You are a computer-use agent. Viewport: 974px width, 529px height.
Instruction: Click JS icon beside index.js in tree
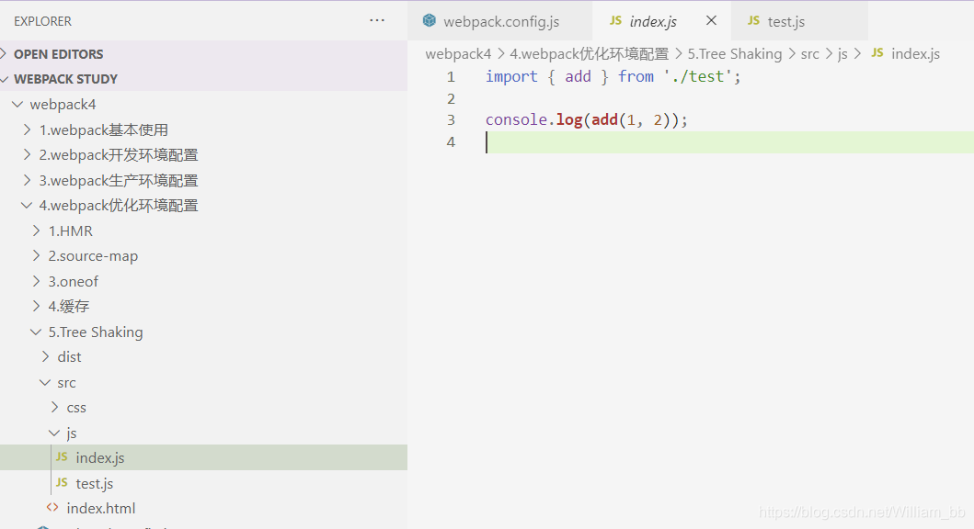[x=62, y=457]
